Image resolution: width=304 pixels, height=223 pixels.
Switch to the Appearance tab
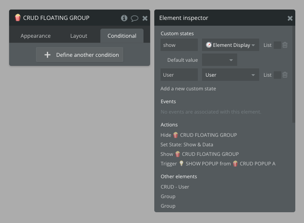tap(36, 36)
